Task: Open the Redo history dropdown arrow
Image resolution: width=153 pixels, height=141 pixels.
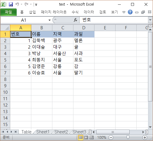Action: (31, 4)
